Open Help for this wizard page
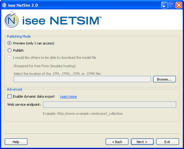 pyautogui.click(x=16, y=142)
